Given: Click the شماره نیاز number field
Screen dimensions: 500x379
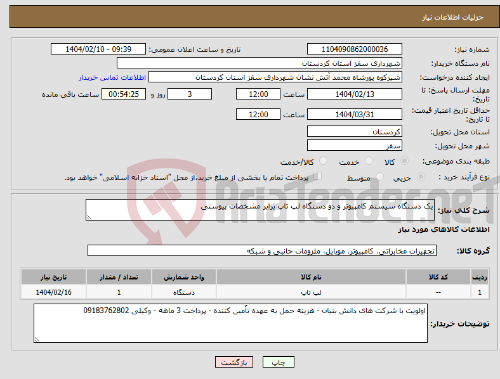Looking at the screenshot, I should (x=355, y=49).
